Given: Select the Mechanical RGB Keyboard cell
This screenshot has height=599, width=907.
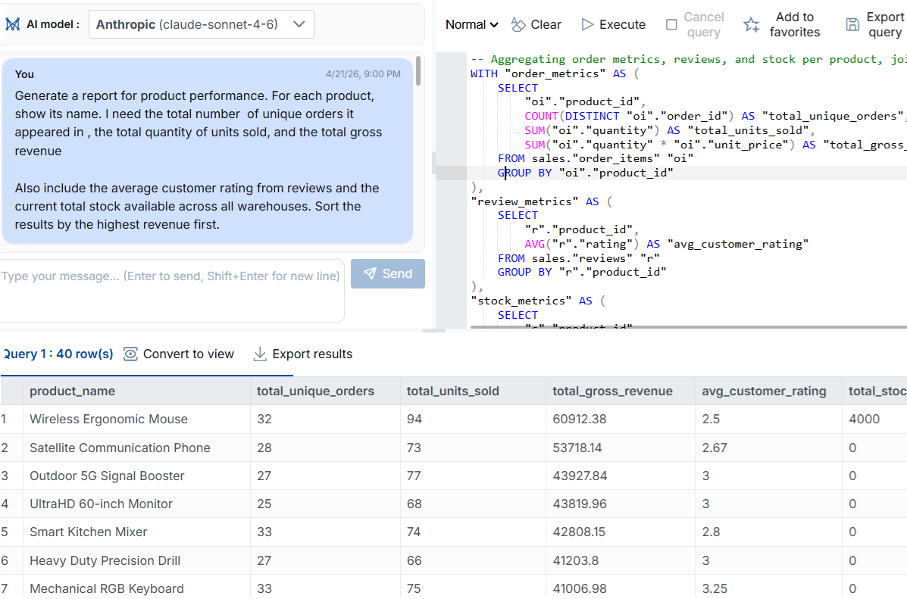Looking at the screenshot, I should click(x=136, y=588).
